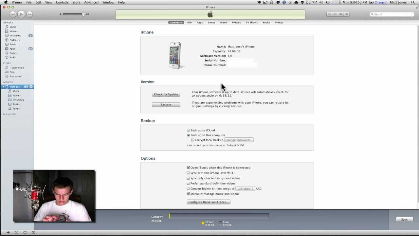419x236 pixels.
Task: Click the yellow Other legend swatch
Action: pyautogui.click(x=203, y=223)
